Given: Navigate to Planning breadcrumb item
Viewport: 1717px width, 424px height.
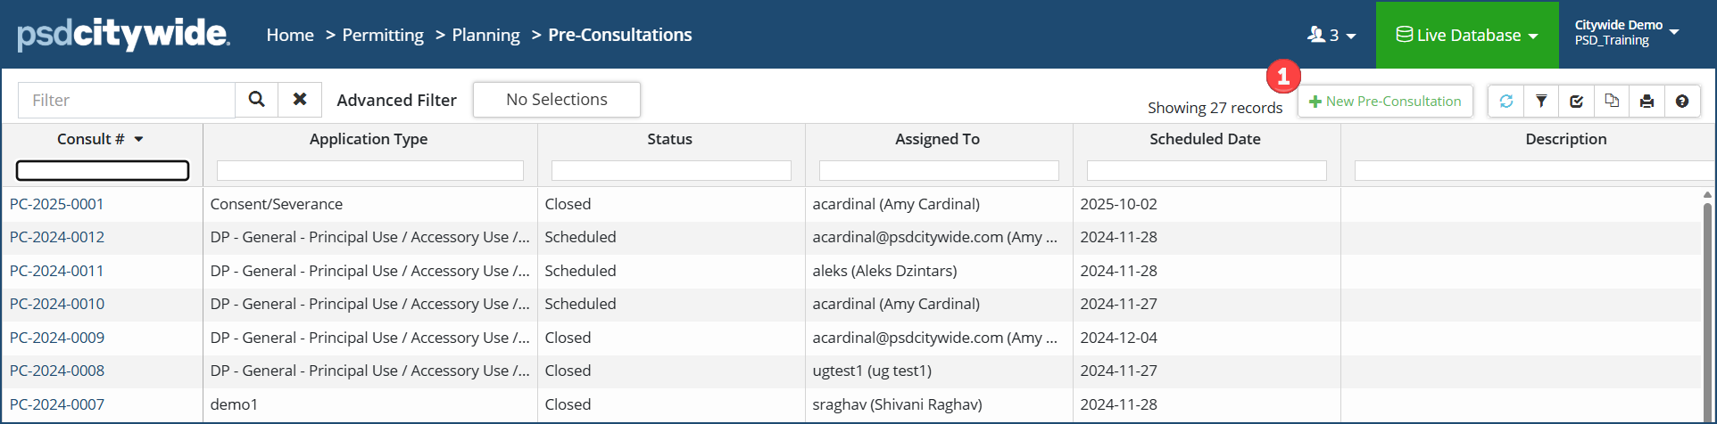Looking at the screenshot, I should (485, 35).
